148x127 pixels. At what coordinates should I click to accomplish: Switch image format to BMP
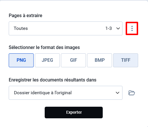tap(100, 60)
